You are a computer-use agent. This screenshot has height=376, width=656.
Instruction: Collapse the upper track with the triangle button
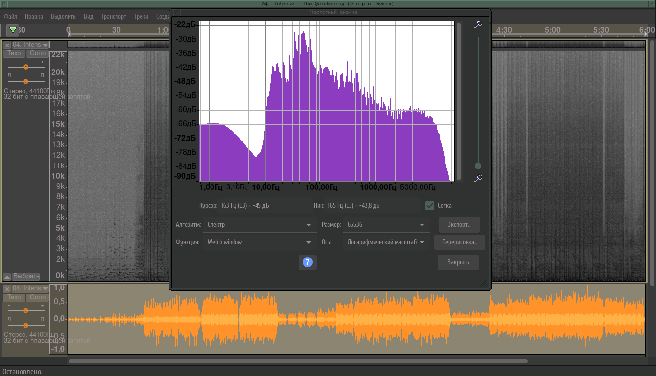click(x=7, y=276)
